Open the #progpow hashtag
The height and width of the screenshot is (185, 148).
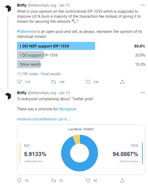[x=68, y=109]
